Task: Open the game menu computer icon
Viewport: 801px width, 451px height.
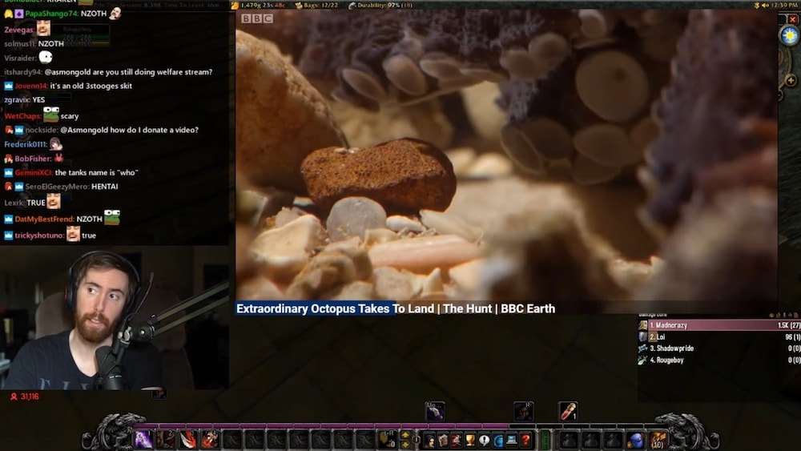Action: 511,441
